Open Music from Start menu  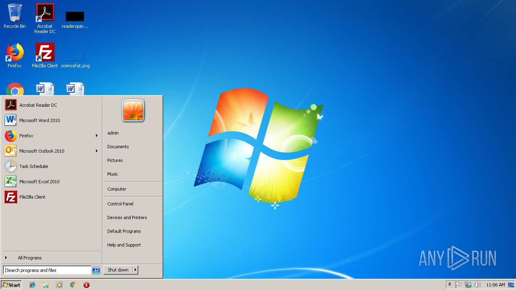click(x=133, y=174)
